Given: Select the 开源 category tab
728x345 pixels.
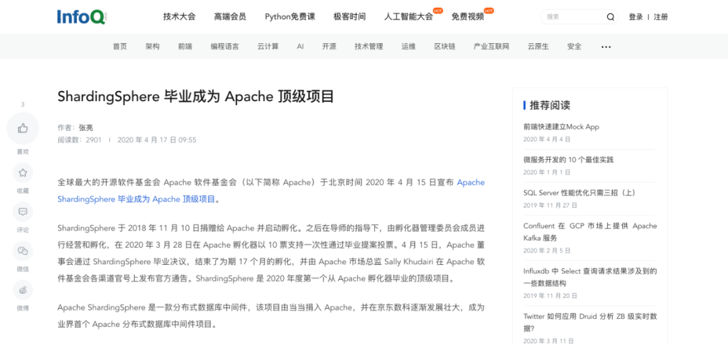Looking at the screenshot, I should 329,46.
